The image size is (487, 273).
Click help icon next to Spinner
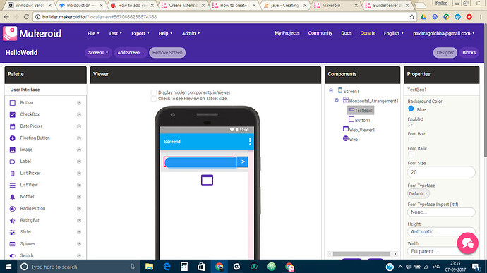[x=79, y=244]
